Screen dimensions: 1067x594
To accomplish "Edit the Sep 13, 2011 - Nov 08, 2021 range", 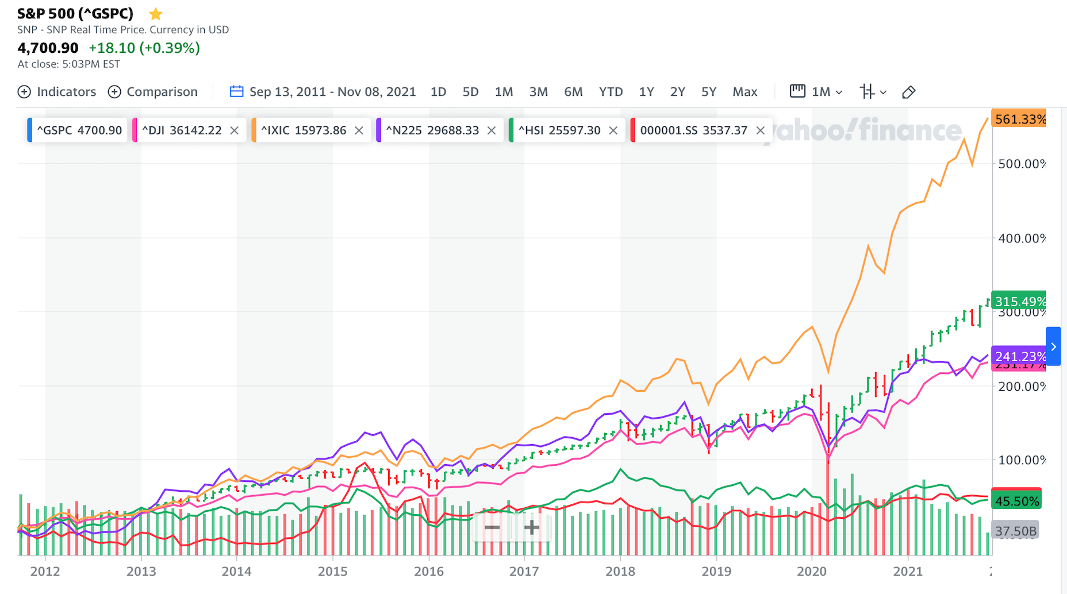I will click(333, 92).
